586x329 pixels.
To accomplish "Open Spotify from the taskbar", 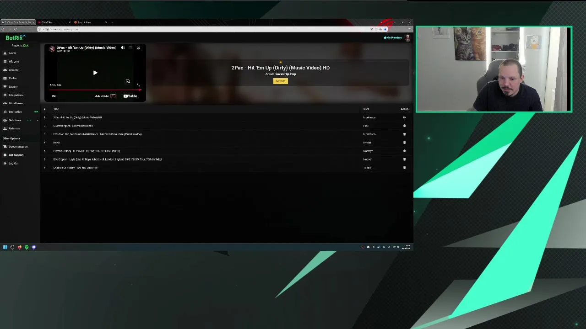I will click(27, 247).
